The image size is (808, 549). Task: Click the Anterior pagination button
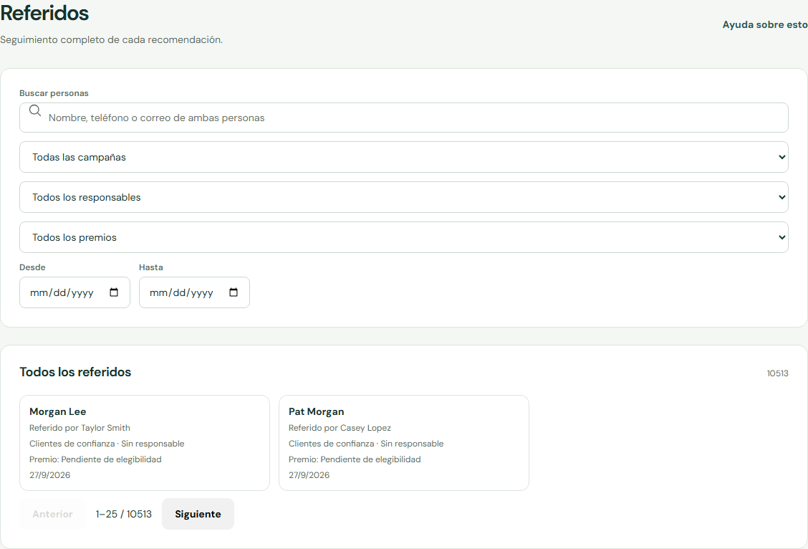coord(52,514)
